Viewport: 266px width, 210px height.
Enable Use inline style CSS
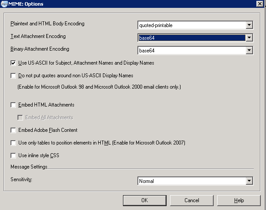pos(14,156)
